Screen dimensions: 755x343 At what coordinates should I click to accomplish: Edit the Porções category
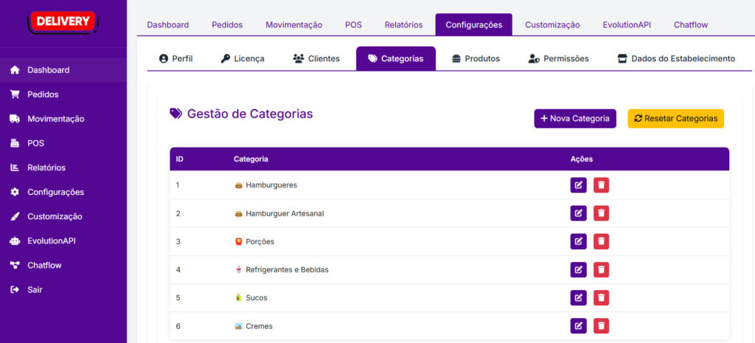[x=578, y=241]
